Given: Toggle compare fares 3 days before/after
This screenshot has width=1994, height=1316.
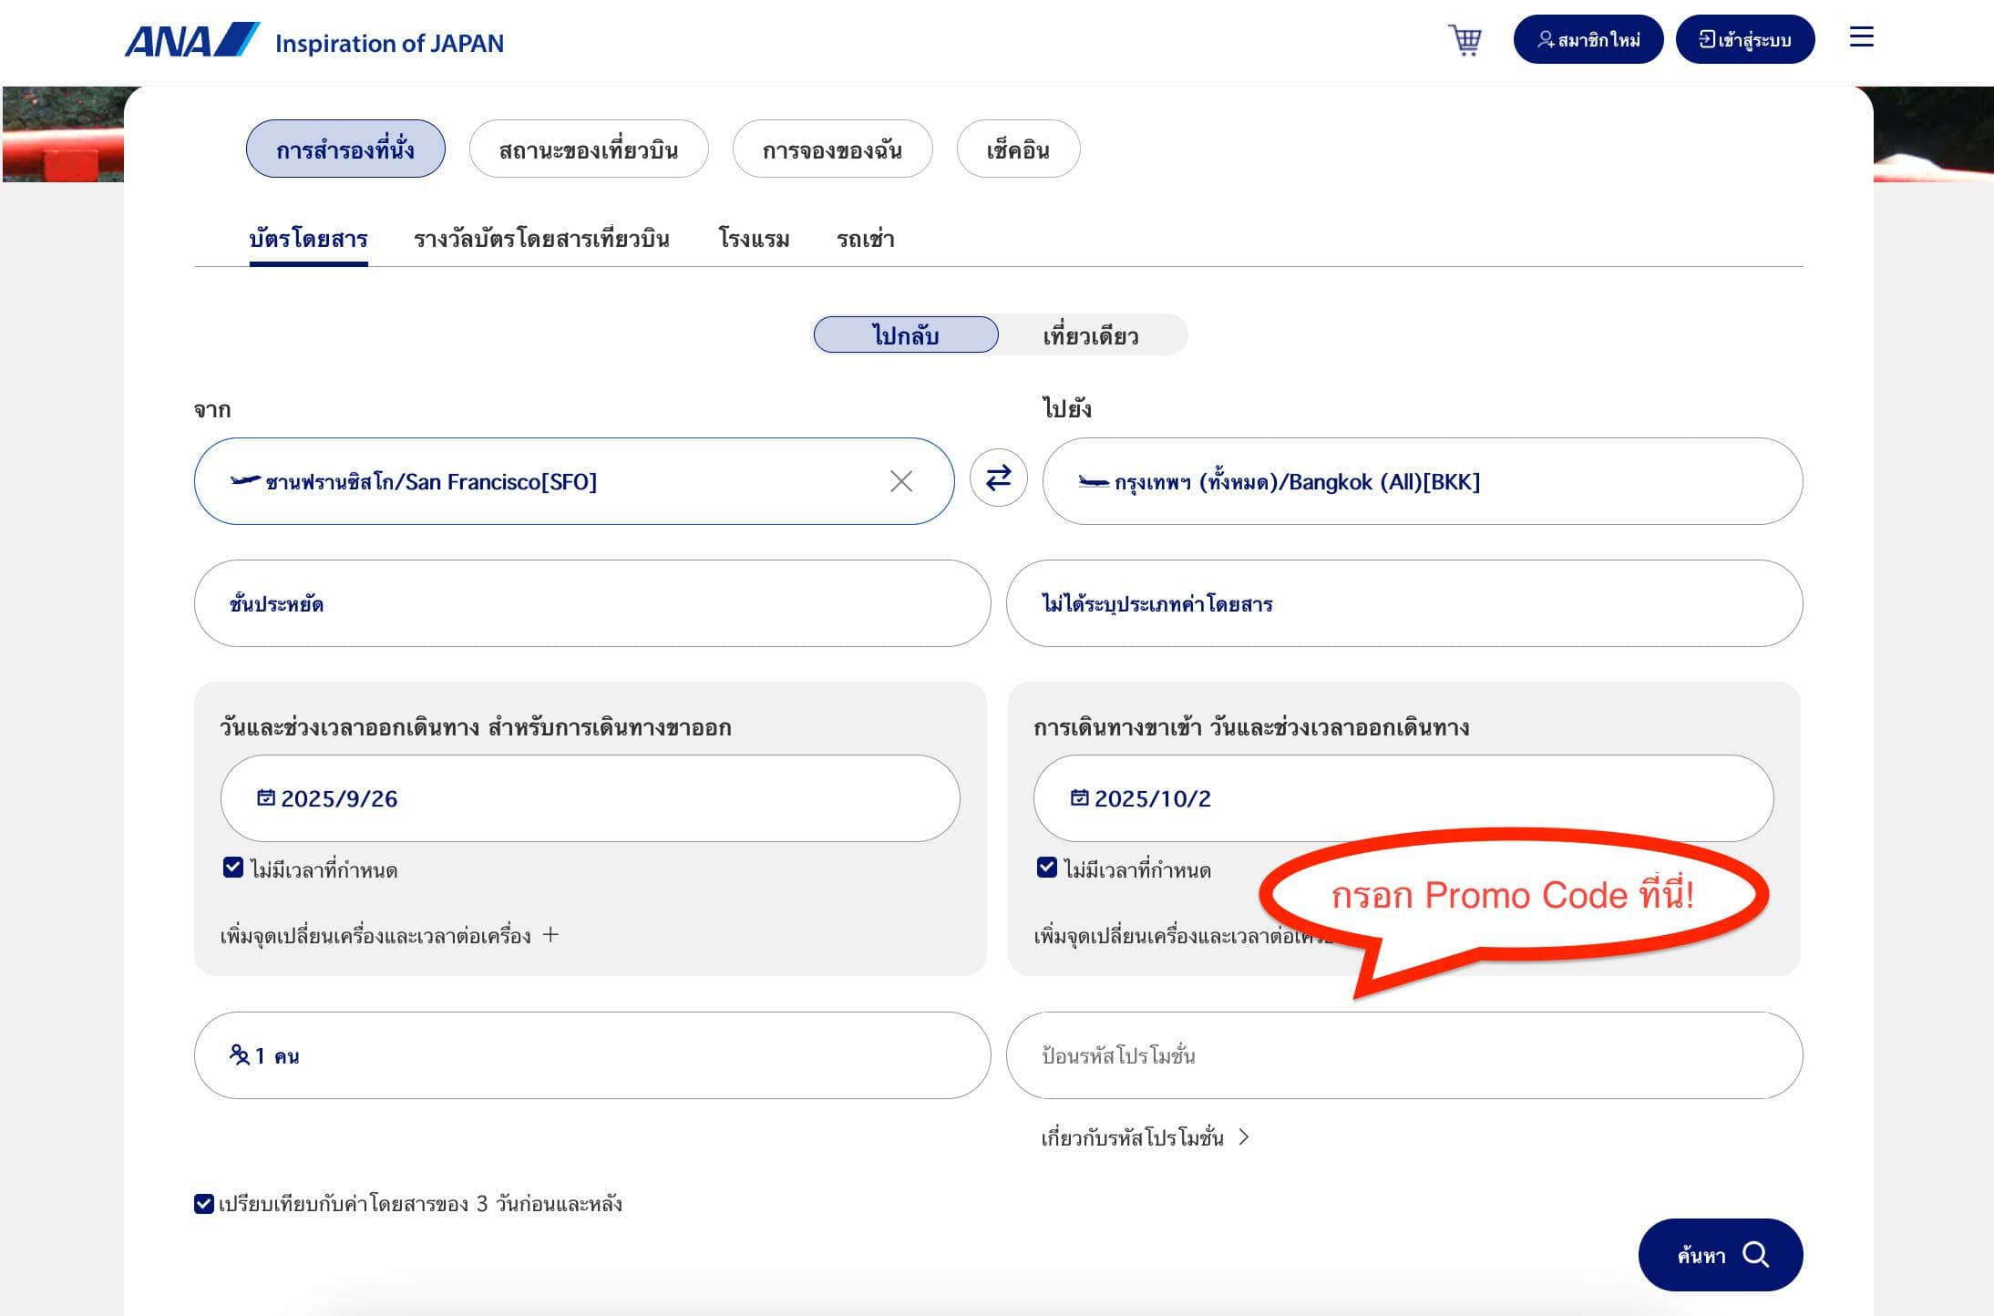Looking at the screenshot, I should click(204, 1204).
